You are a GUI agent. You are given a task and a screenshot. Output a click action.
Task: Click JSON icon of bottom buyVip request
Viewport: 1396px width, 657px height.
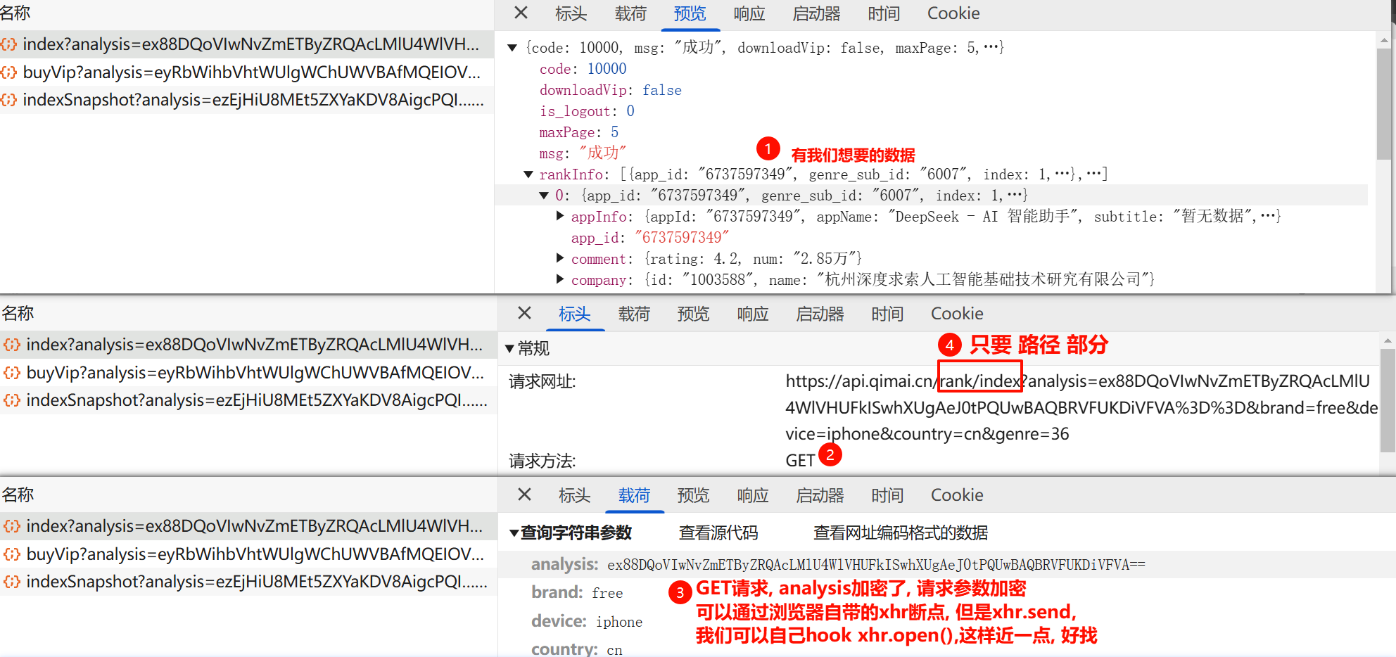[12, 554]
